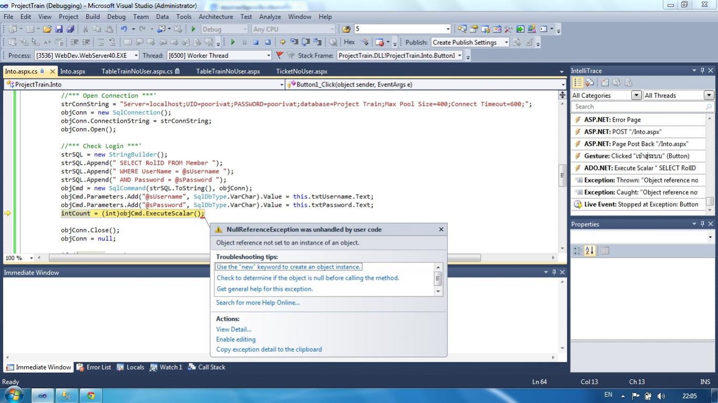Click the Breakpoints window icon
Image resolution: width=718 pixels, height=403 pixels.
click(379, 43)
